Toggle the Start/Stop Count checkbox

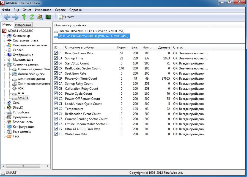pyautogui.click(x=56, y=63)
